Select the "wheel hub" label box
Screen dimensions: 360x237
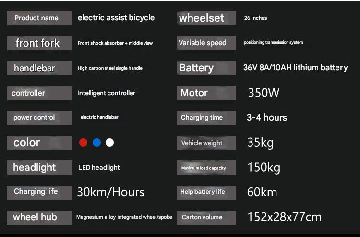[39, 217]
